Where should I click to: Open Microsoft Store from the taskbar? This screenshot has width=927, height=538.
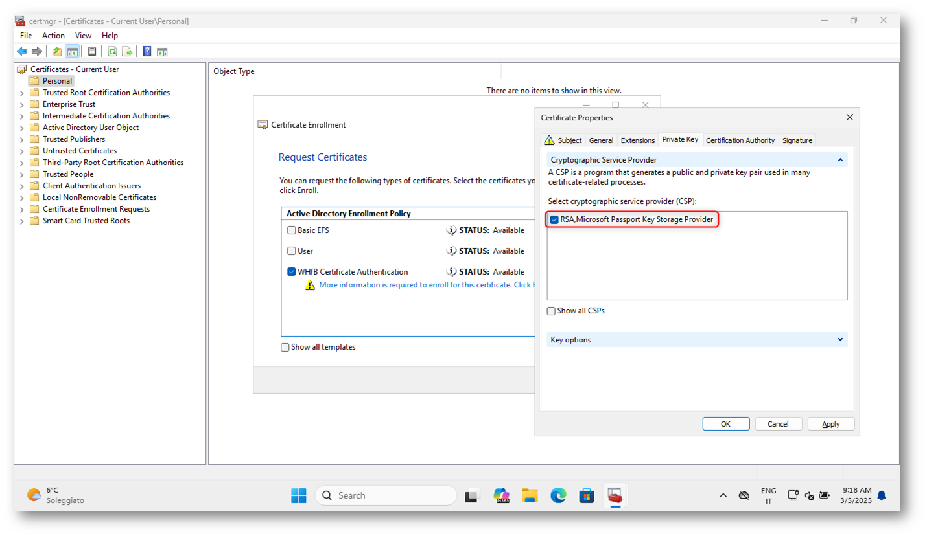coord(587,495)
